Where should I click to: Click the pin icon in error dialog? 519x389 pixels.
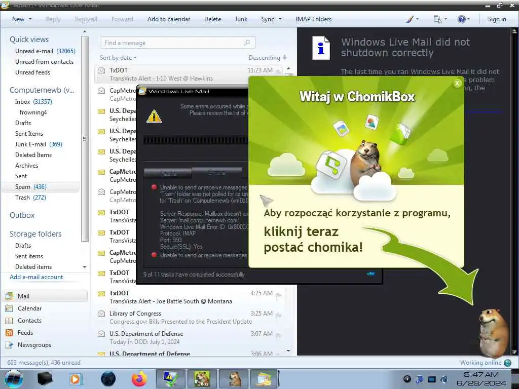click(x=370, y=274)
